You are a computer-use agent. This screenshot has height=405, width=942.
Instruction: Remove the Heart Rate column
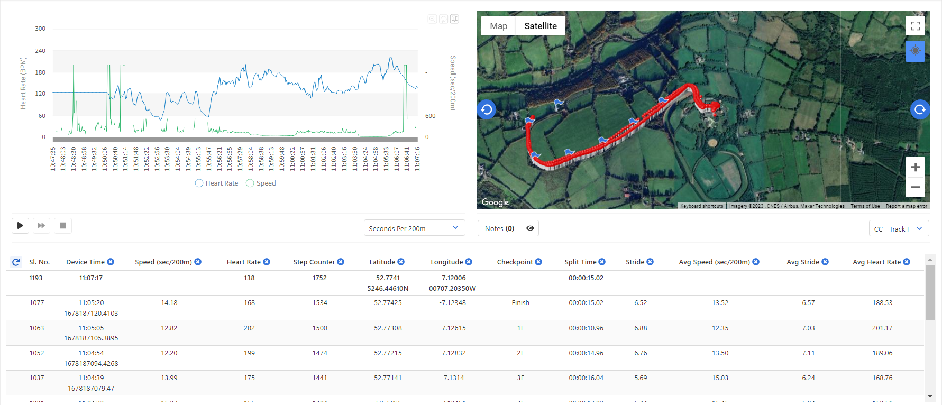coord(267,262)
